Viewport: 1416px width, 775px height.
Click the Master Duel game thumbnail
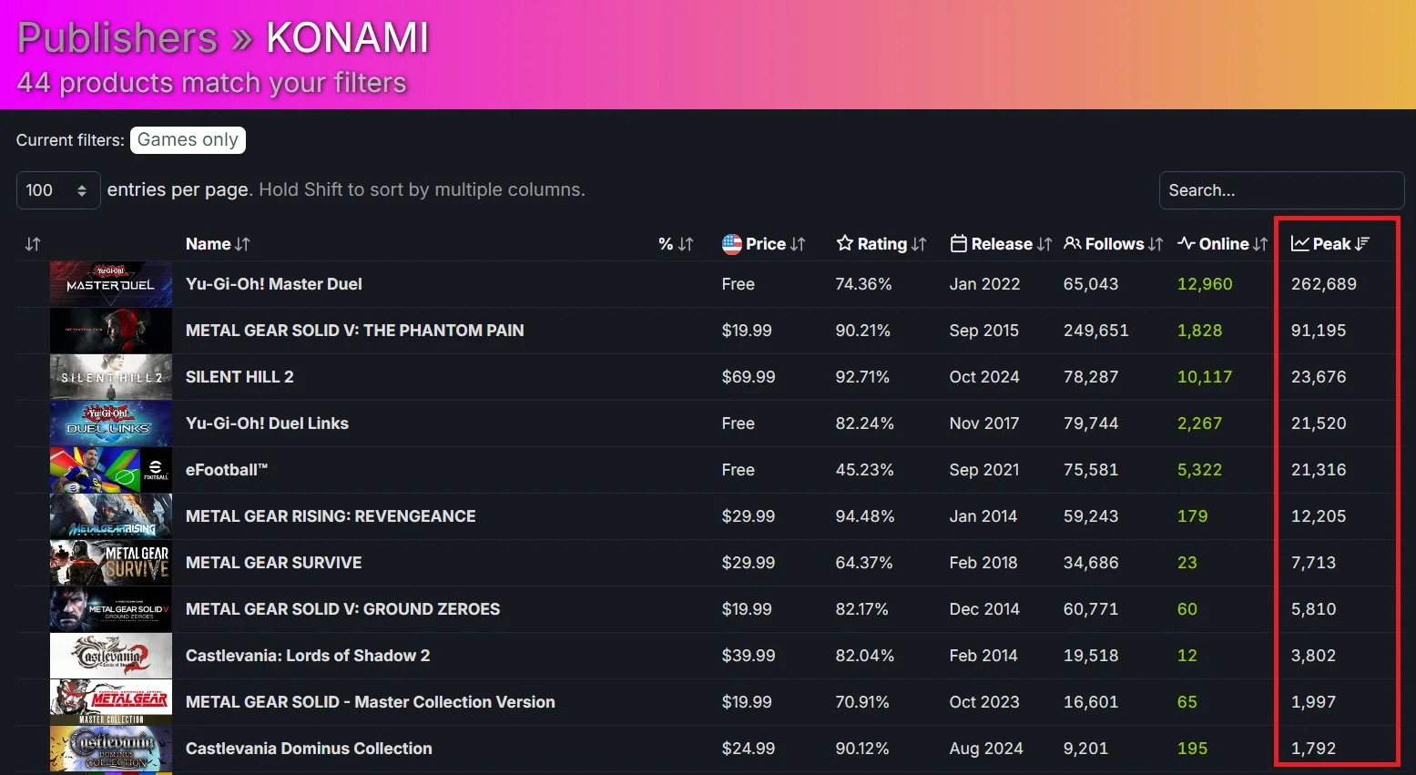pos(111,284)
